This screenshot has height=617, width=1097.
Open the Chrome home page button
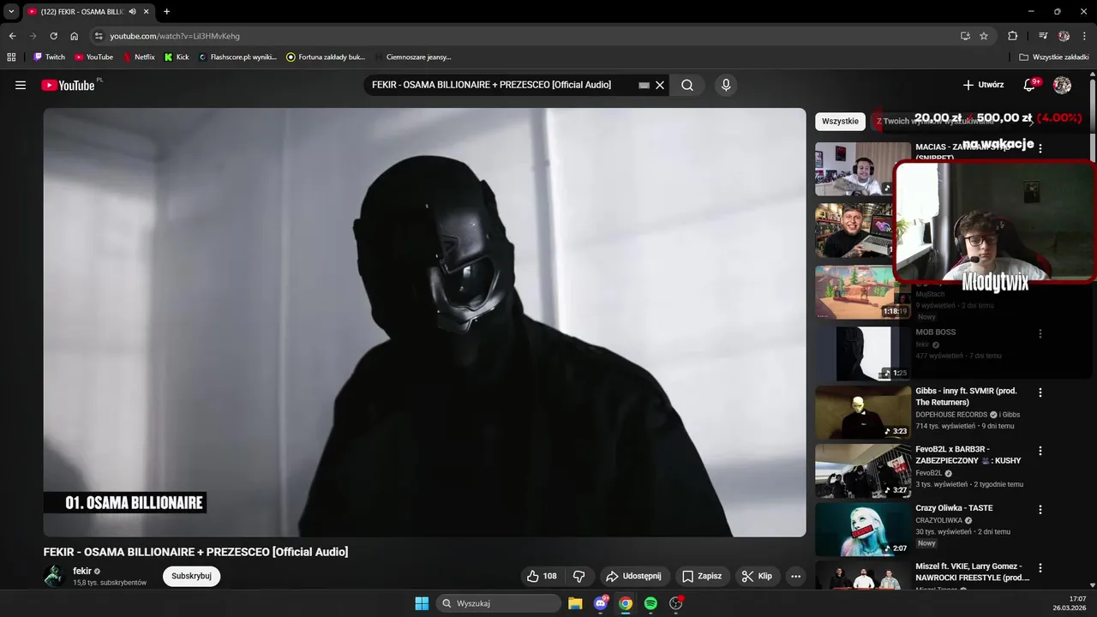click(75, 36)
